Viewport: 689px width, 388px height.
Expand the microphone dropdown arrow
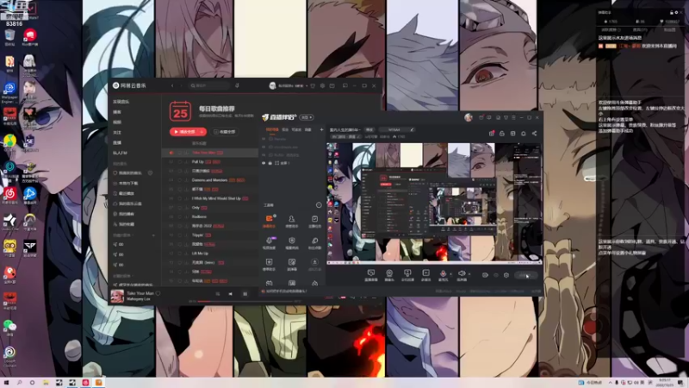coord(450,274)
